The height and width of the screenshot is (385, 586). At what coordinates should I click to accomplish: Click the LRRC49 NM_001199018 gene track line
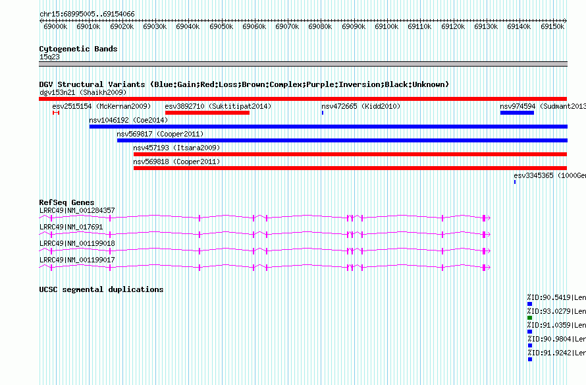265,251
